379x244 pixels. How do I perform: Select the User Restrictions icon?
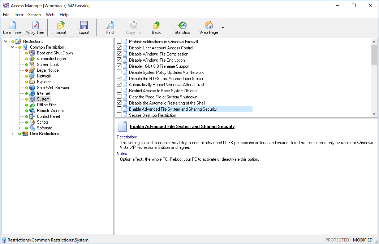click(x=25, y=134)
